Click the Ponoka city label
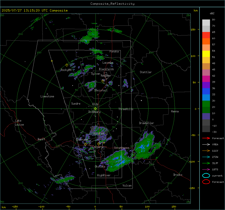 114,51
